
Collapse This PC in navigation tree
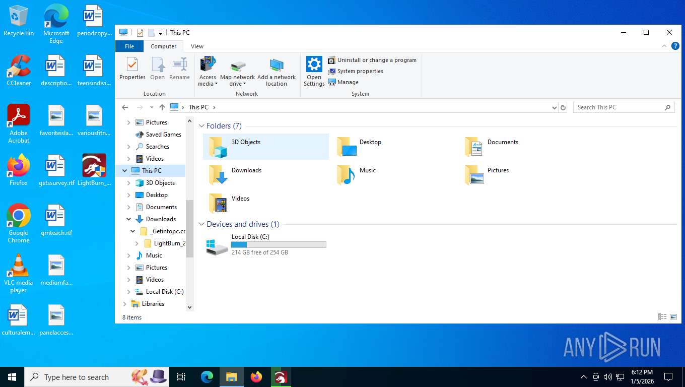[124, 171]
